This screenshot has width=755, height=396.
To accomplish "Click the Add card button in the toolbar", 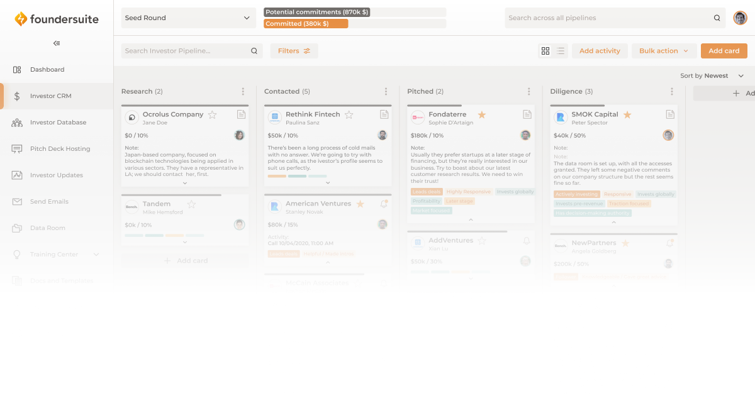I will click(x=724, y=51).
